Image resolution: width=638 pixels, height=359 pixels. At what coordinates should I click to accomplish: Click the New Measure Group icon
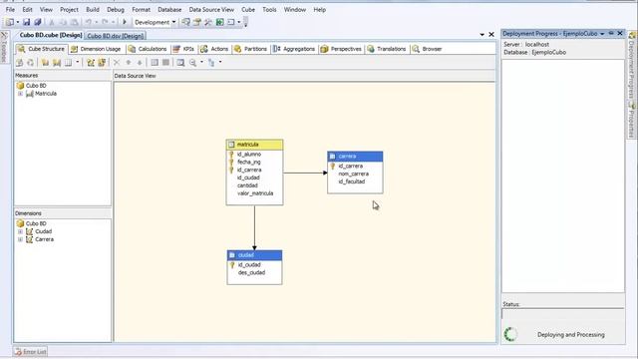point(57,62)
